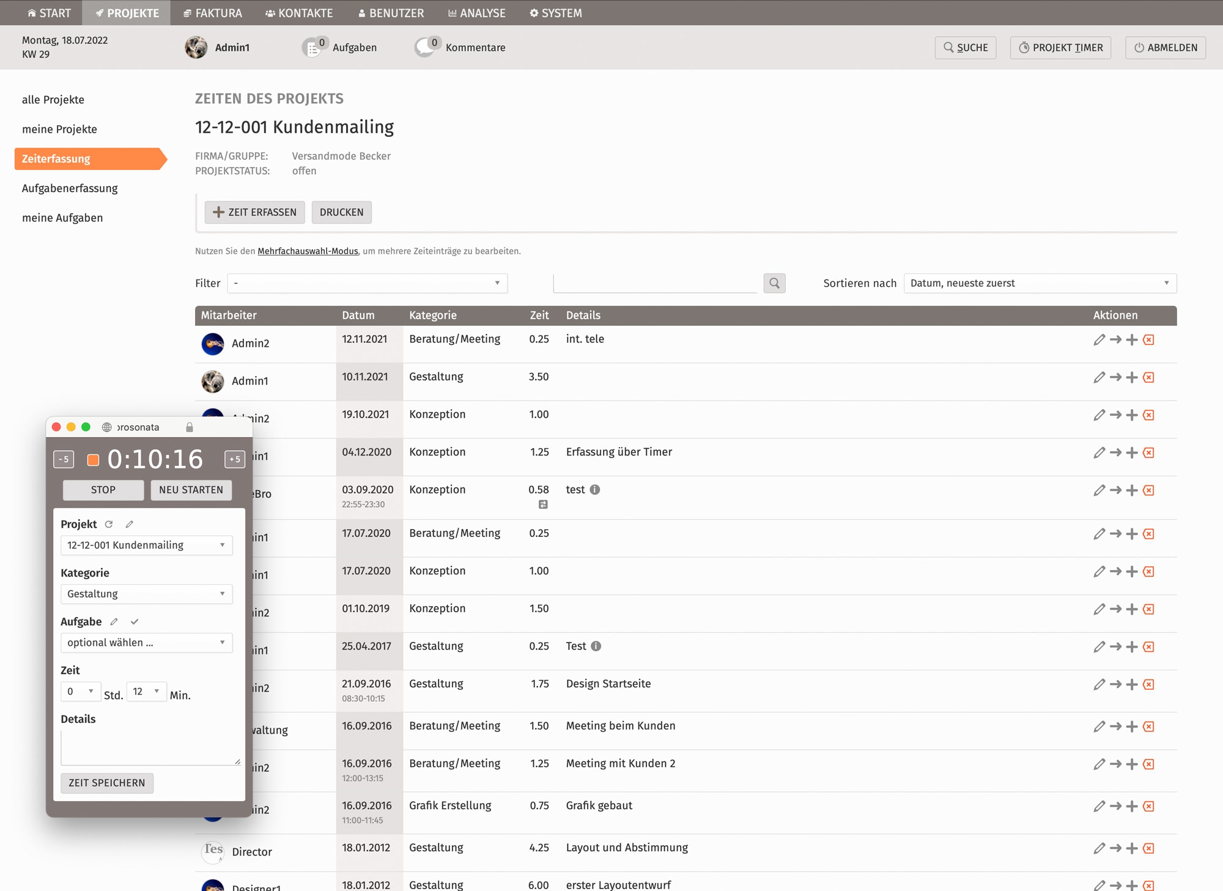
Task: Select 'Aufgabenerfassung' in the sidebar
Action: (x=70, y=188)
